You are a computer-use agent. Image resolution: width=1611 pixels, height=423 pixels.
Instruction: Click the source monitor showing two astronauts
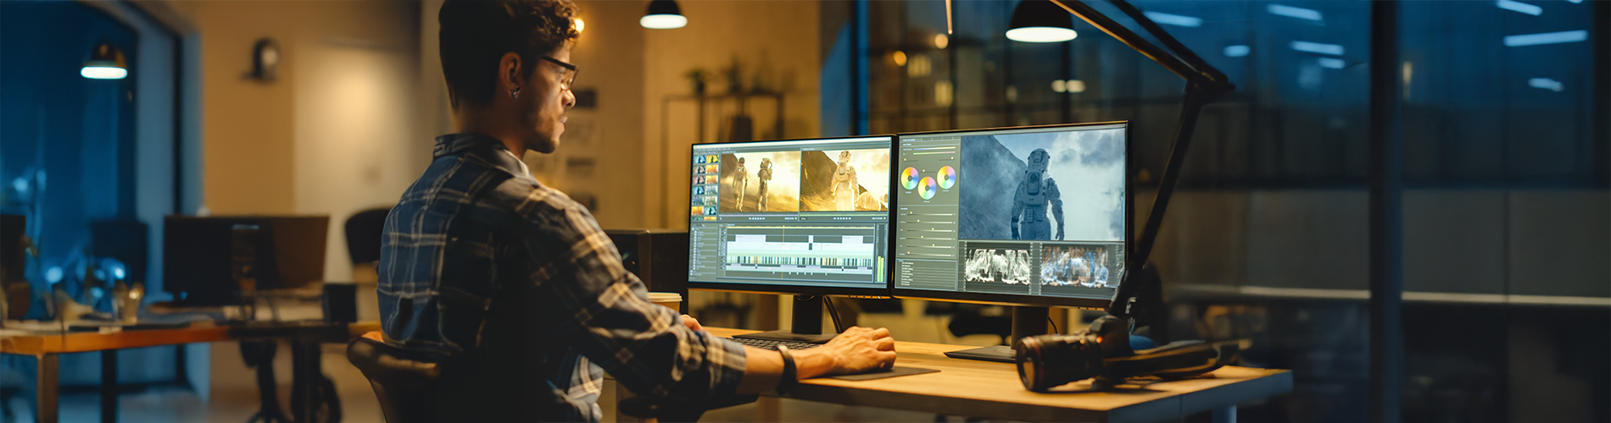click(x=759, y=181)
